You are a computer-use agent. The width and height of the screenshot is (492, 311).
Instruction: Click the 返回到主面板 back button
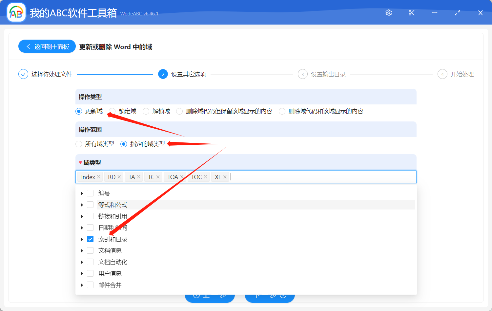pos(47,46)
